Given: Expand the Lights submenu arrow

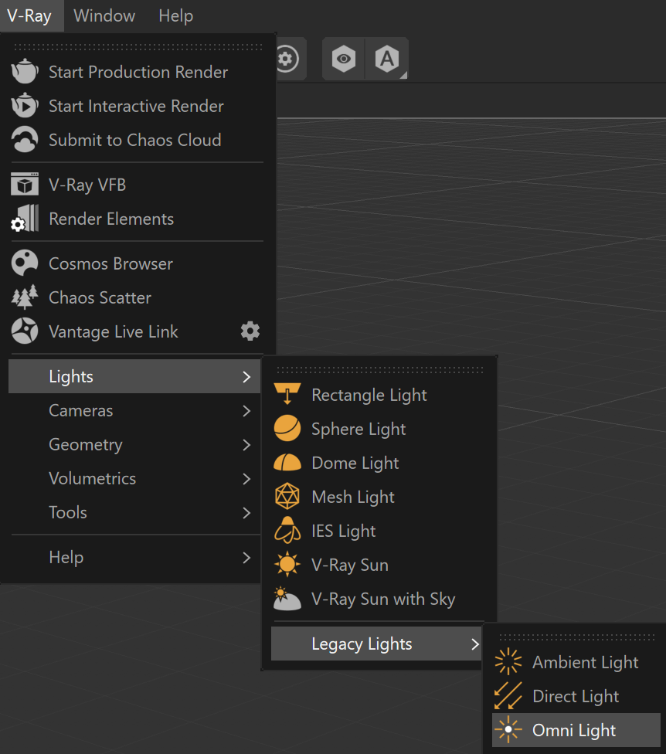Looking at the screenshot, I should [246, 376].
